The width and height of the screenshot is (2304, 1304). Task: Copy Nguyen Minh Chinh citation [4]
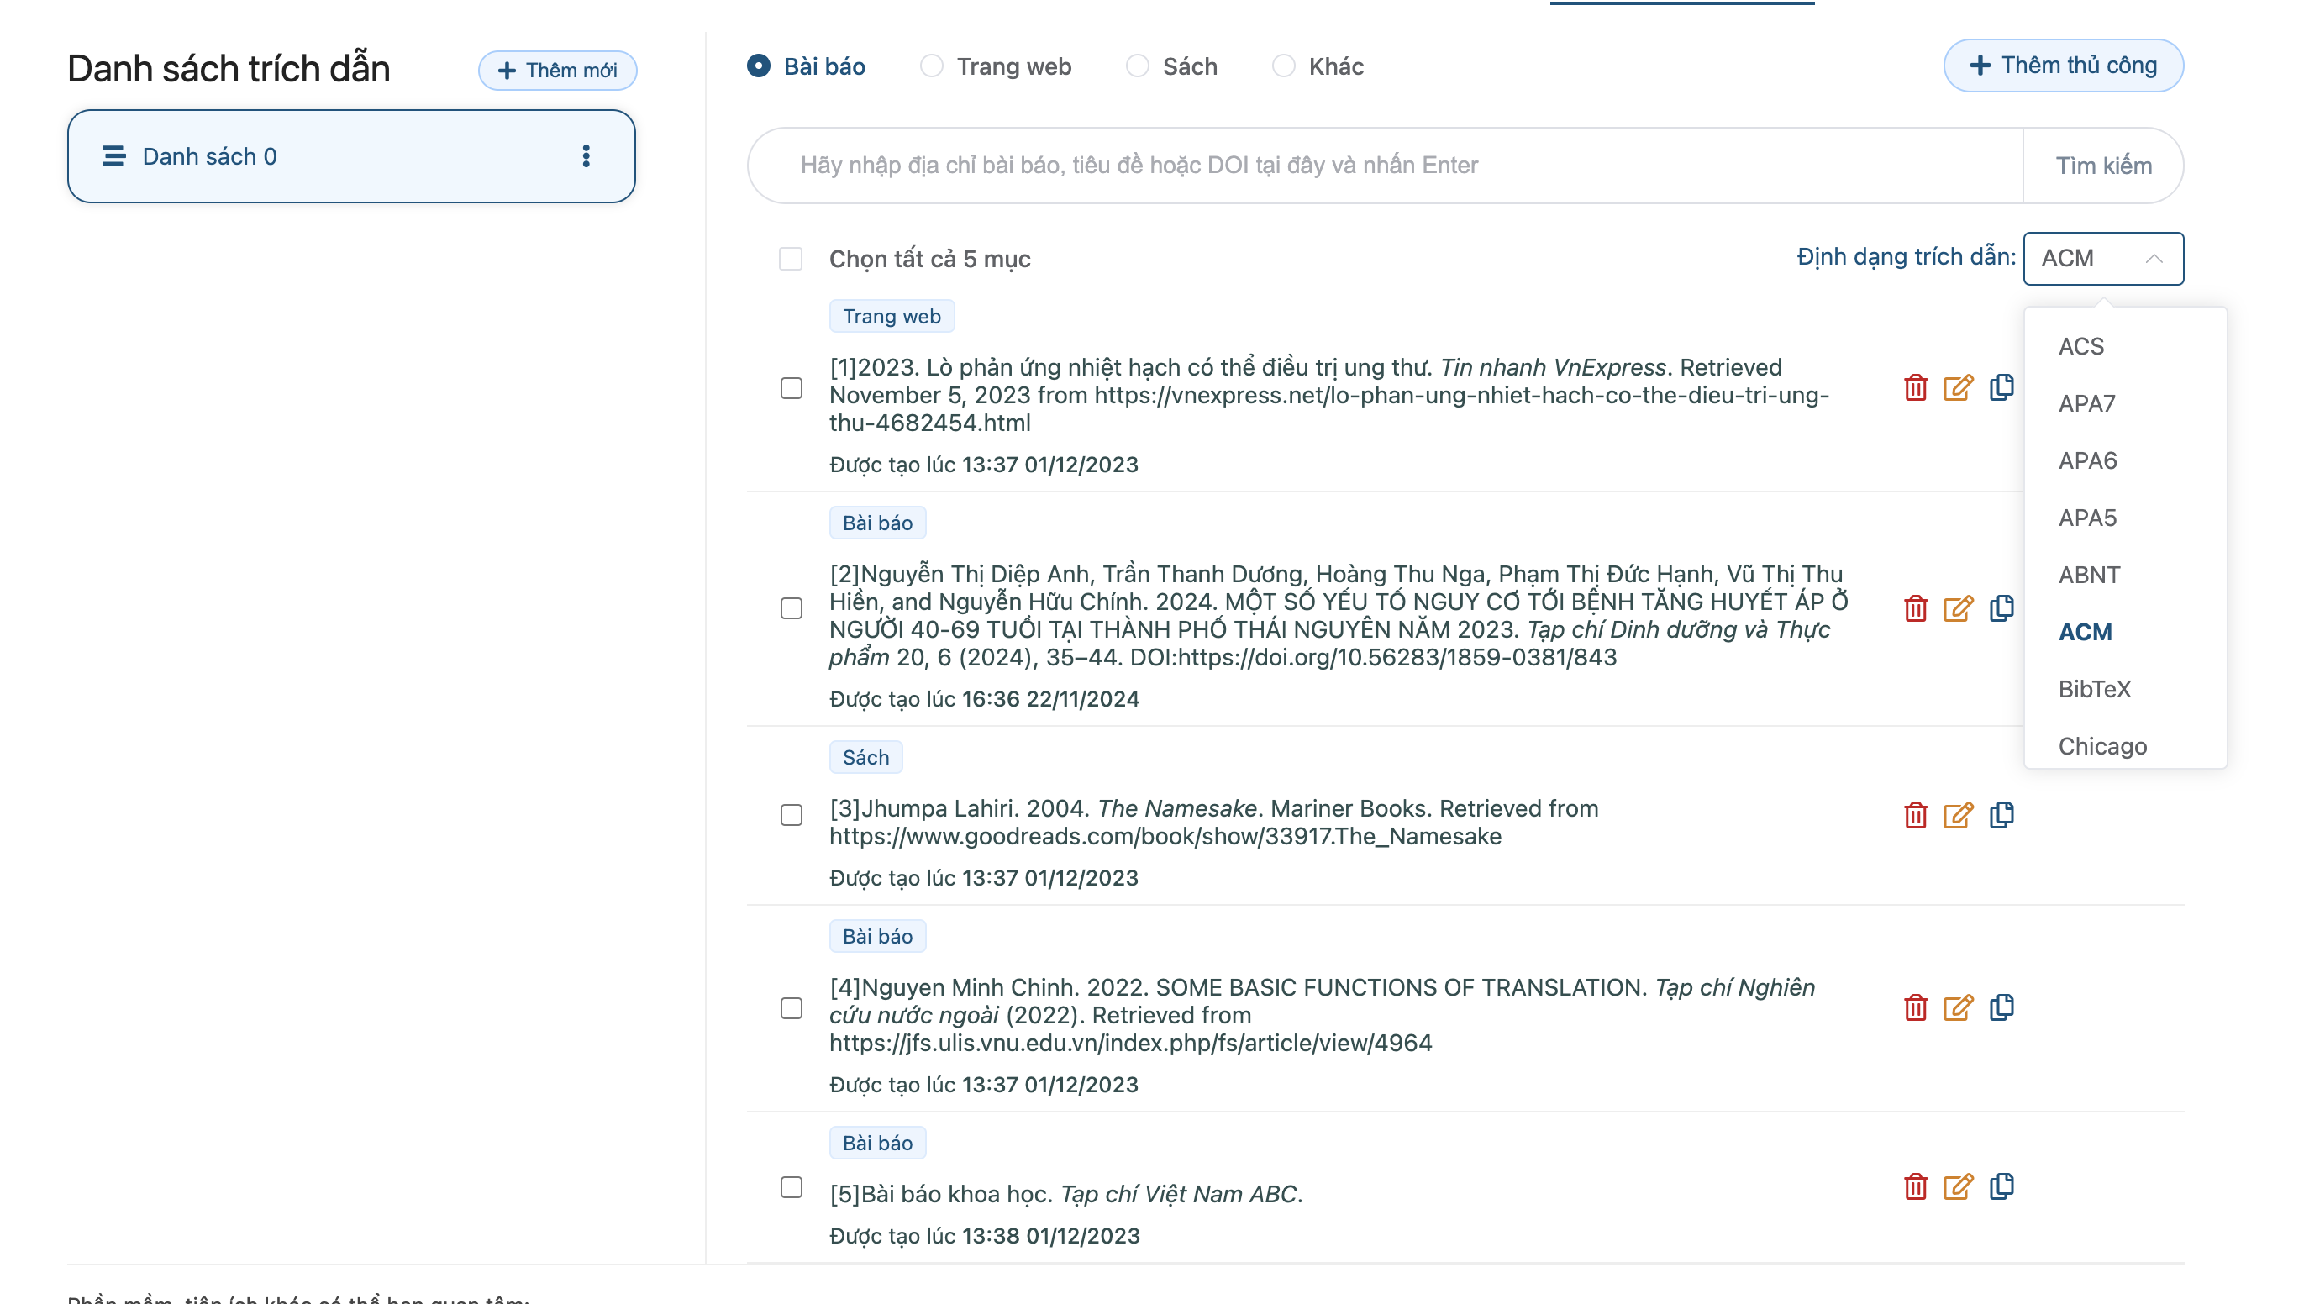(2002, 1007)
